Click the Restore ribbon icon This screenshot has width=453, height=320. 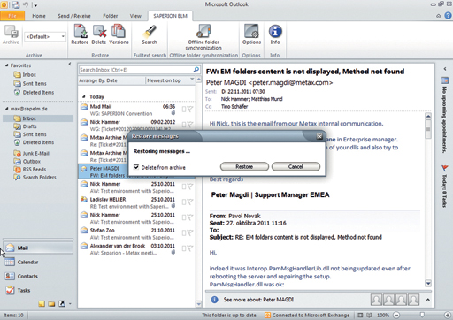(80, 34)
